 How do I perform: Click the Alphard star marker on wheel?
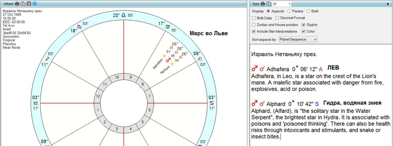172,64
